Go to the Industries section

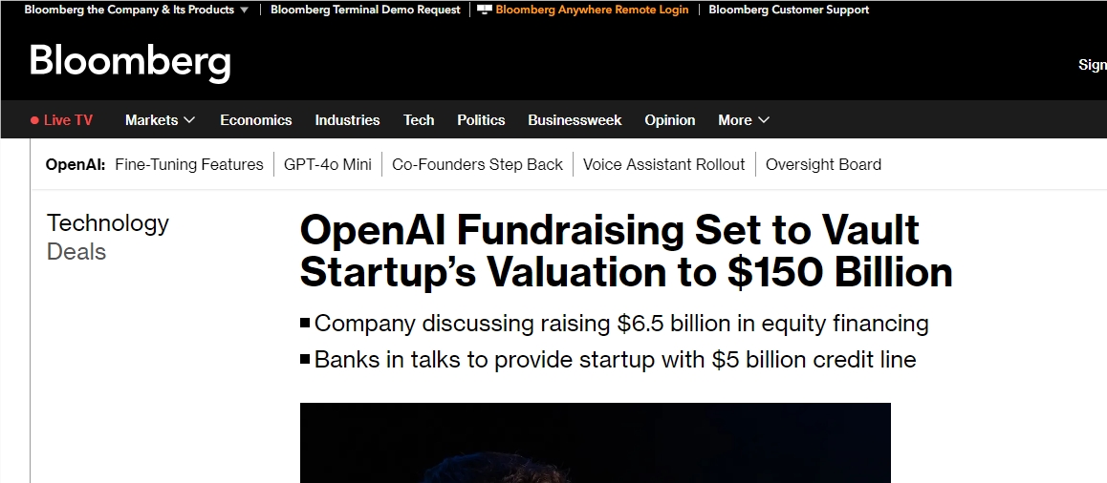(x=347, y=120)
